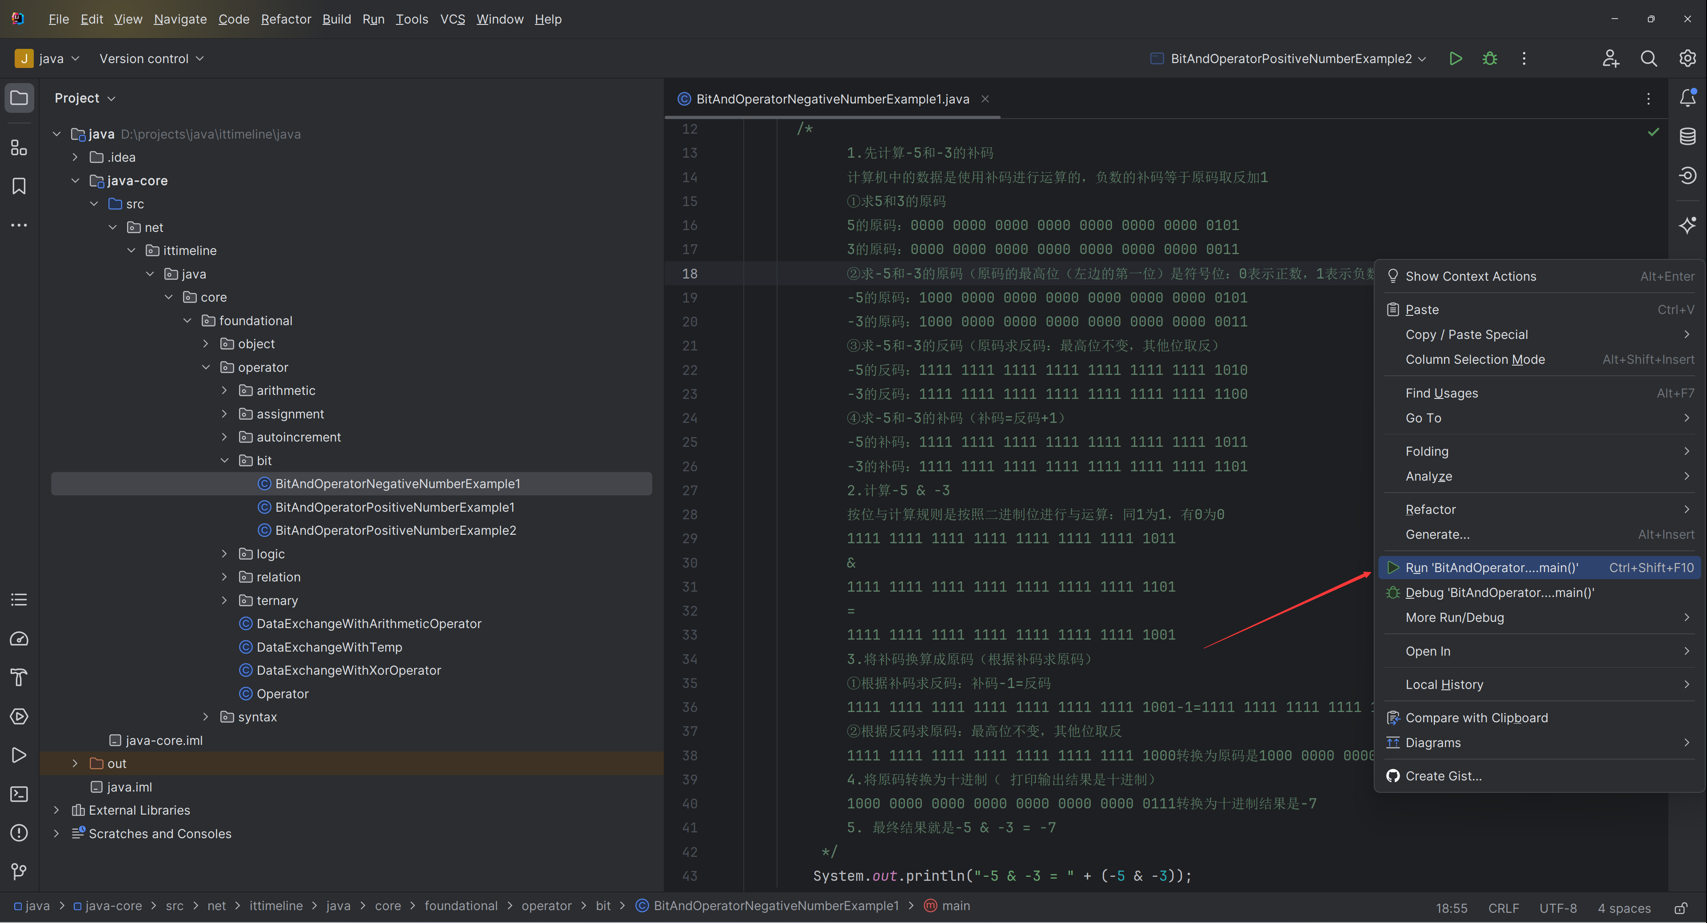Open the AI Assistant sparkle icon

coord(1687,225)
